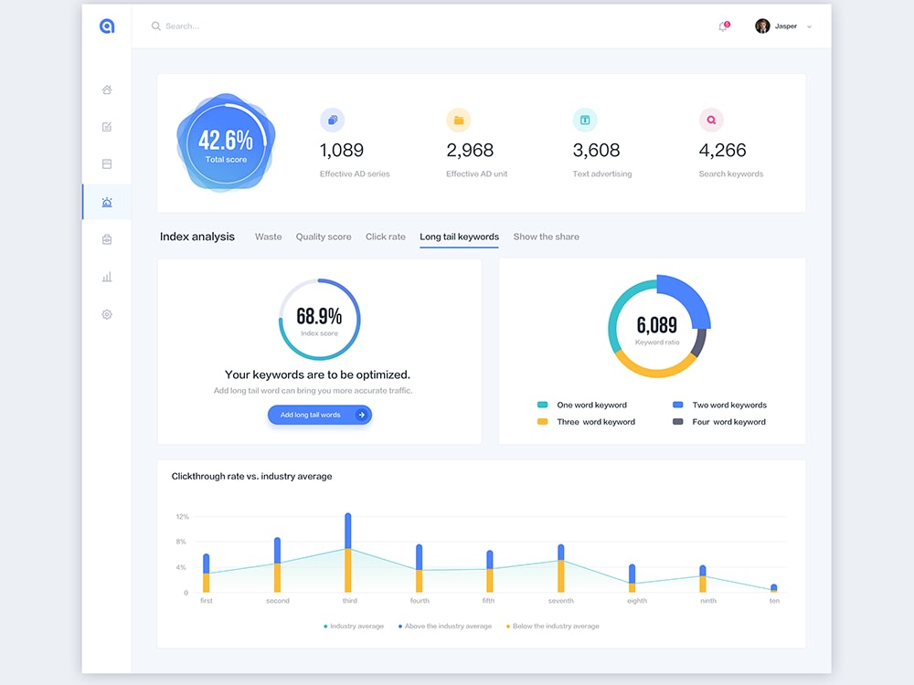914x685 pixels.
Task: Click the Index analysis heading
Action: click(197, 237)
